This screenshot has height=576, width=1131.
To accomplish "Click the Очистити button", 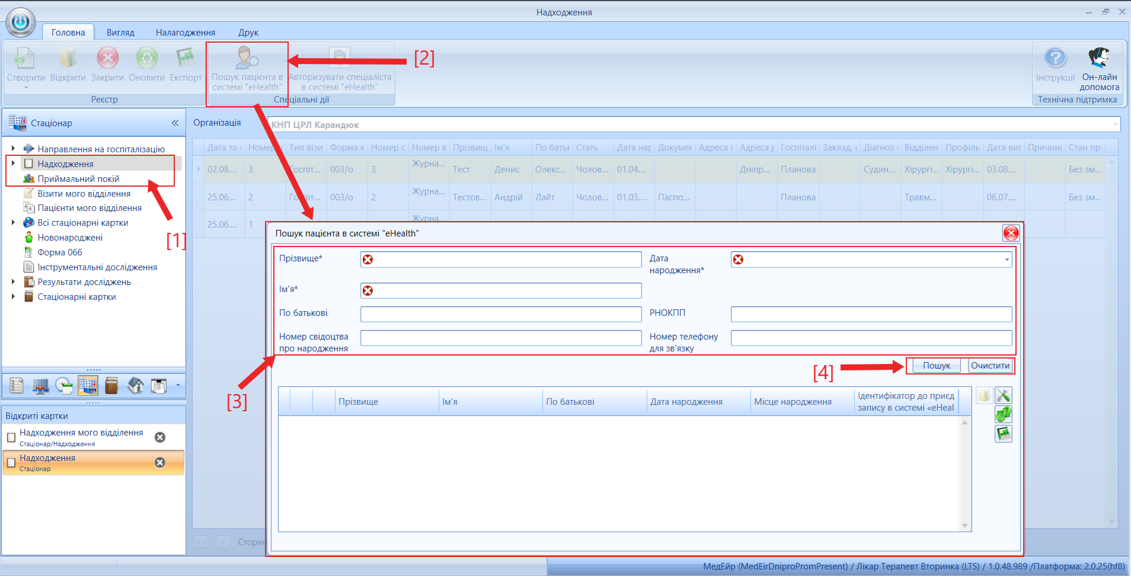I will [x=990, y=366].
